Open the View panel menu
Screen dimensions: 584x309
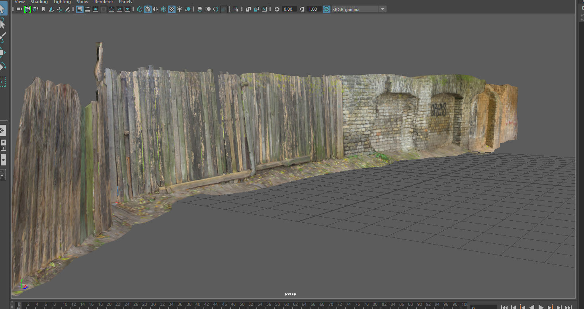click(x=20, y=2)
